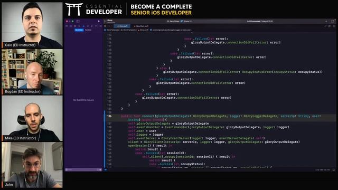Open the connect method segment in jump bar
Image resolution: width=338 pixels, height=190 pixels.
pyautogui.click(x=170, y=30)
